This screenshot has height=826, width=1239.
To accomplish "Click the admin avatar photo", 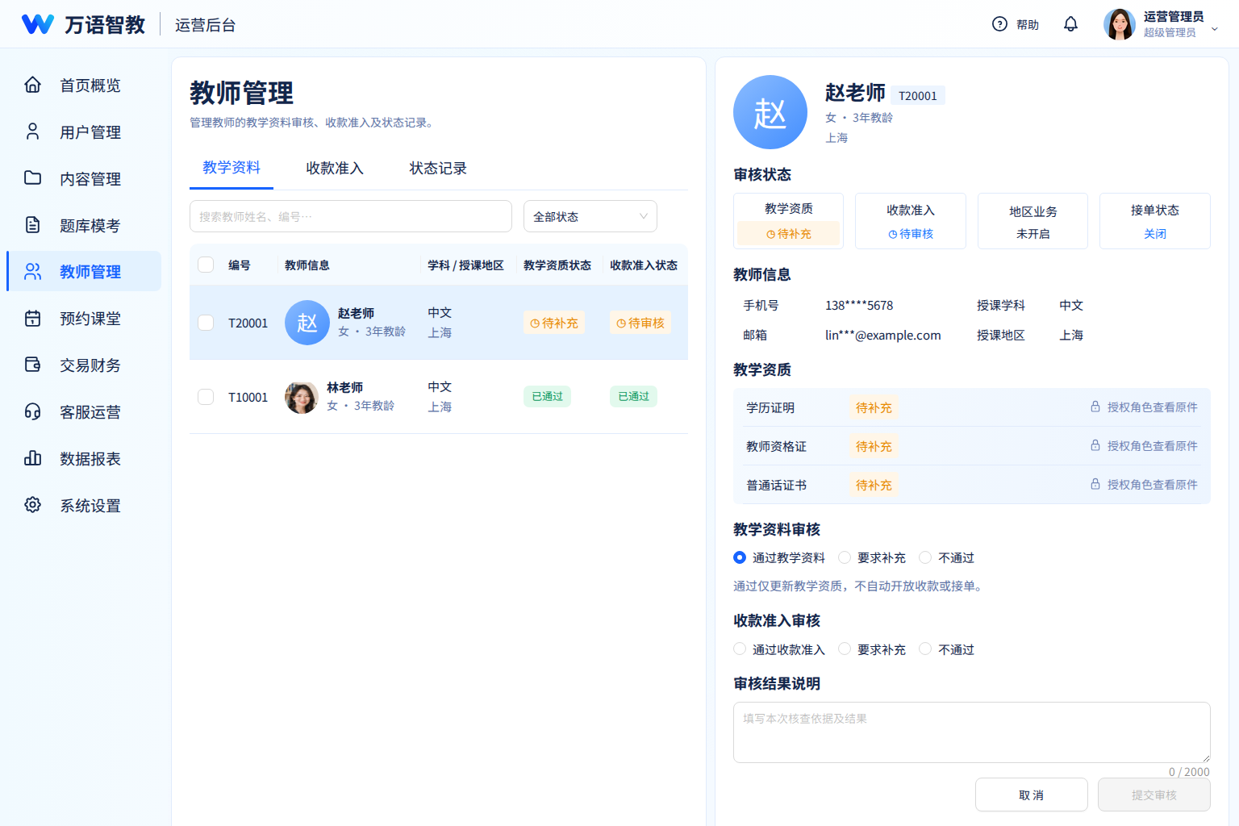I will click(x=1119, y=24).
